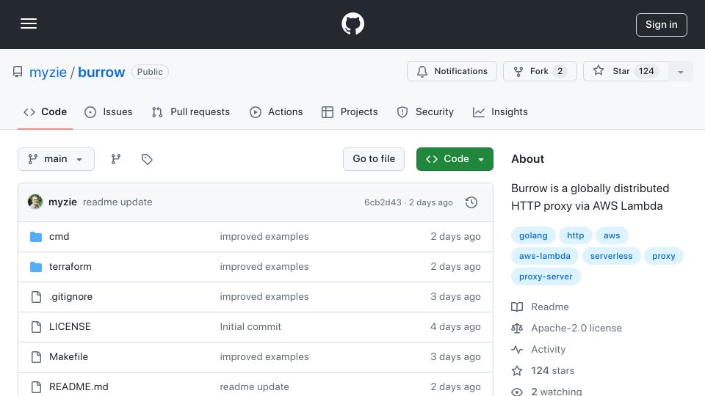The image size is (705, 396).
Task: Open the 124 stars link
Action: (552, 371)
